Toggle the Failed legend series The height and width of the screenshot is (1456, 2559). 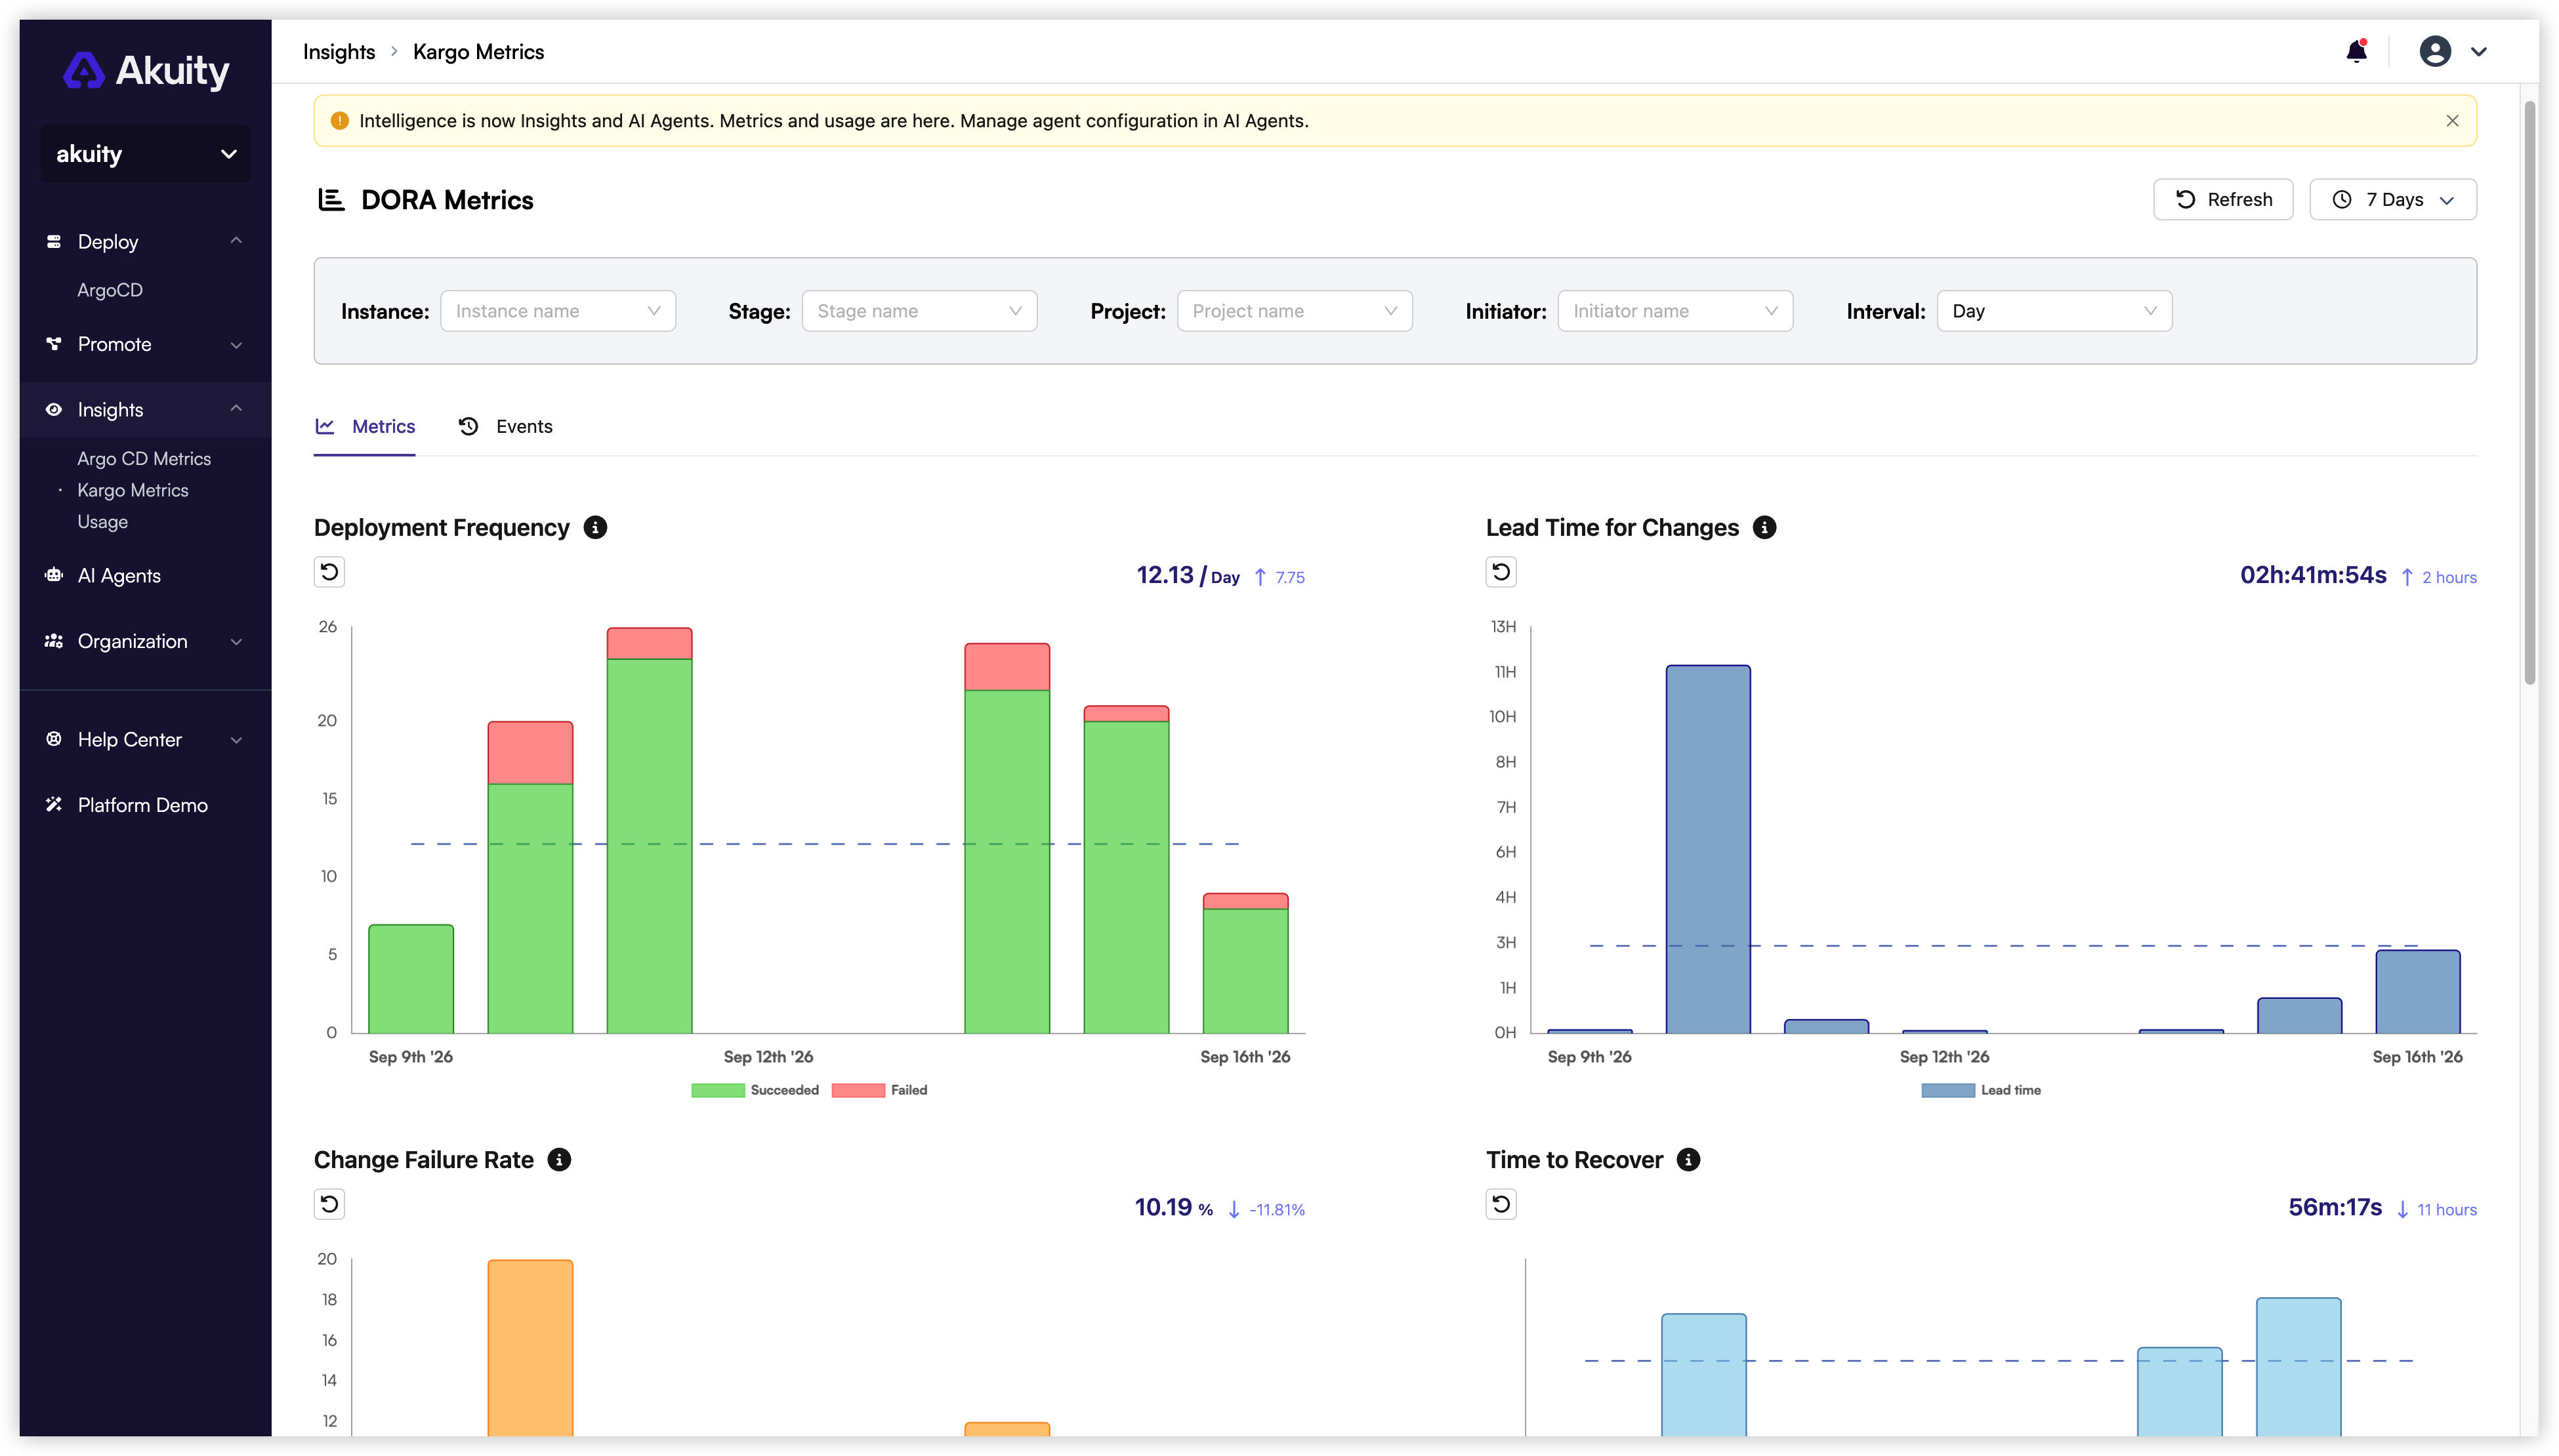(x=879, y=1090)
